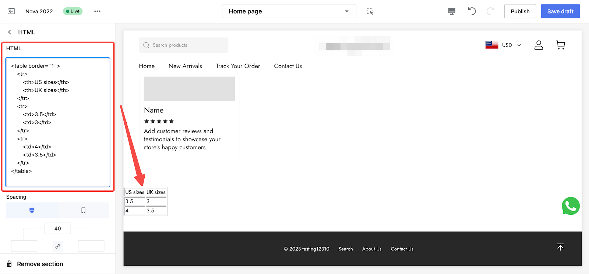This screenshot has height=274, width=589.
Task: Switch to desktop preview monitor icon
Action: click(452, 11)
